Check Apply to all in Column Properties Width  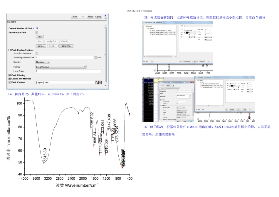click(177, 104)
